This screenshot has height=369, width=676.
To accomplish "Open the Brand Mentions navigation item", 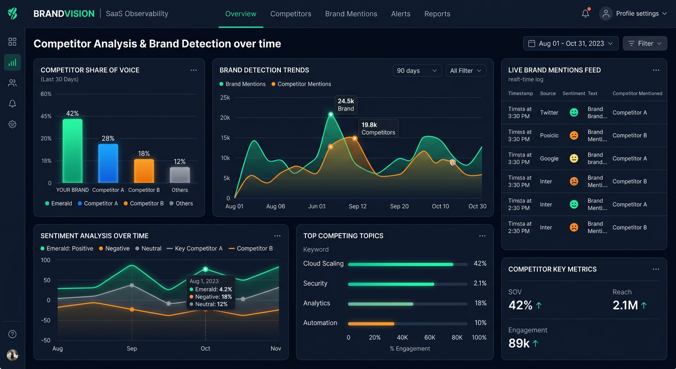I will [x=351, y=14].
